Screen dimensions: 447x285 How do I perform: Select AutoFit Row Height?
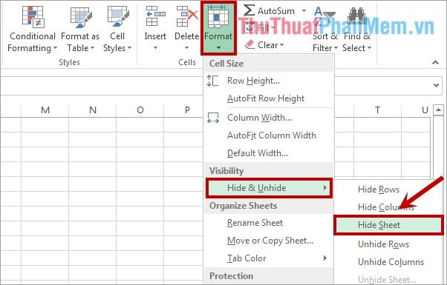pos(269,98)
